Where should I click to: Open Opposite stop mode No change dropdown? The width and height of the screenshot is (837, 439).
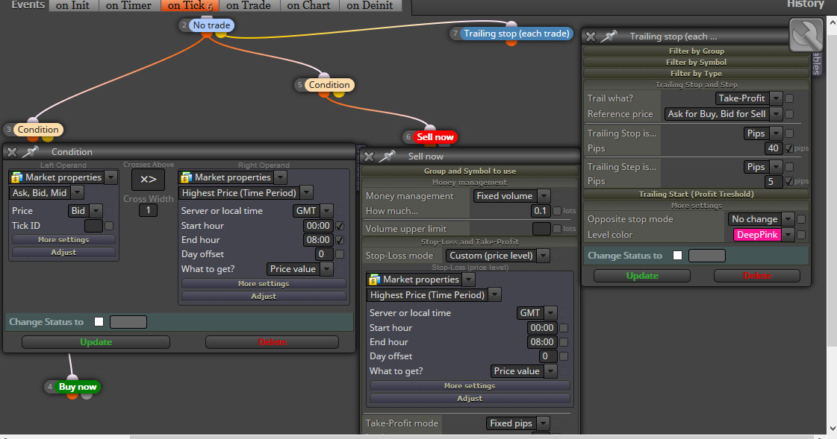[788, 219]
